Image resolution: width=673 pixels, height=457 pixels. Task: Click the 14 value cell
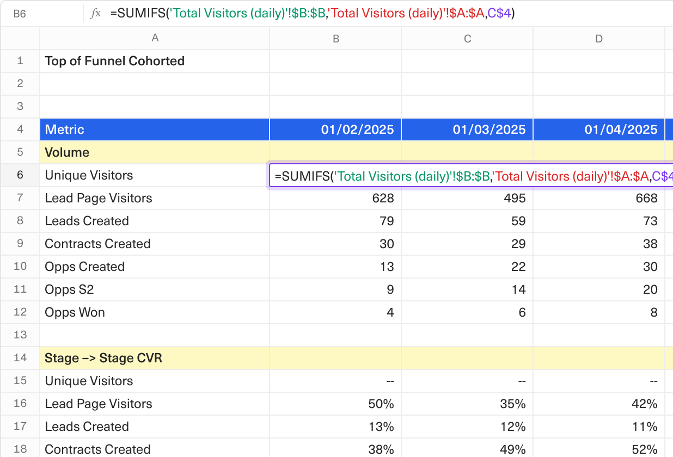(x=468, y=289)
